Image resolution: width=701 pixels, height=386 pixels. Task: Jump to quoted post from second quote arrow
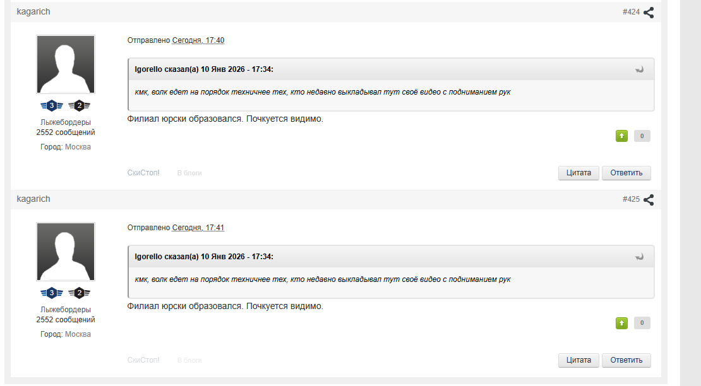tap(640, 257)
